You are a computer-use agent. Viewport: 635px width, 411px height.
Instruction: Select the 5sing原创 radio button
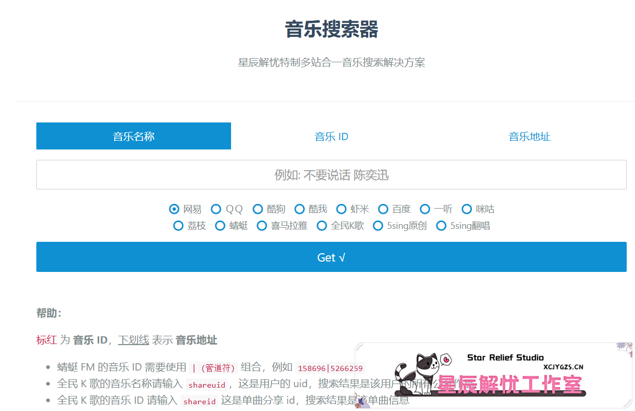378,225
